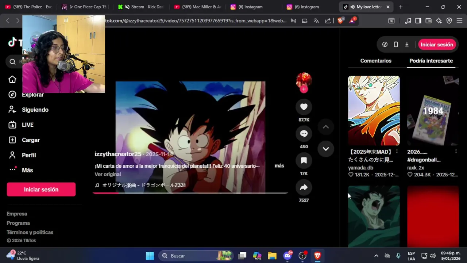Seek on the video progress bar
The image size is (467, 263).
(x=190, y=193)
